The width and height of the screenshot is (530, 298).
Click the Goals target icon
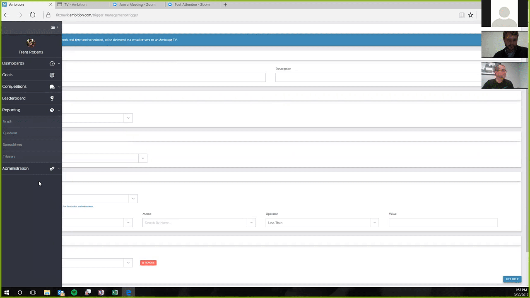tap(52, 75)
